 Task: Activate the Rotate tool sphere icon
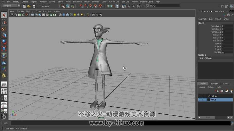4,42
